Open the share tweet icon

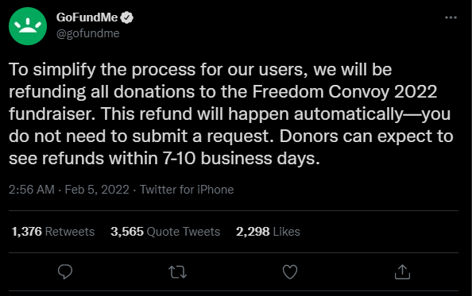point(402,271)
